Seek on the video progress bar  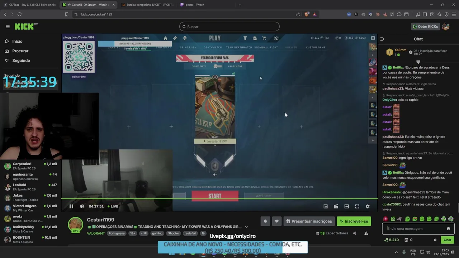219,199
